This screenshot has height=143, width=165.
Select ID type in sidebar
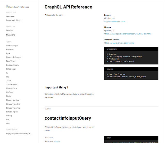point(7,73)
